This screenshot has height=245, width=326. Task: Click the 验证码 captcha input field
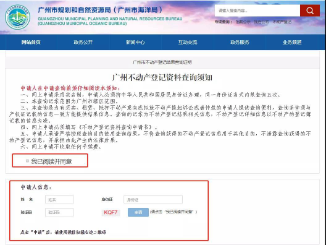(x=59, y=212)
